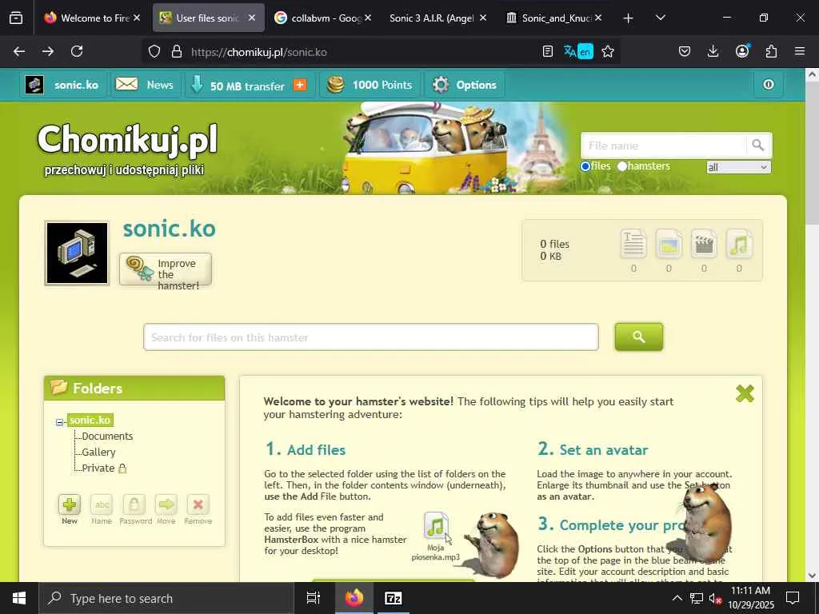Viewport: 819px width, 614px height.
Task: Select the sonic.ko root folder
Action: click(90, 421)
